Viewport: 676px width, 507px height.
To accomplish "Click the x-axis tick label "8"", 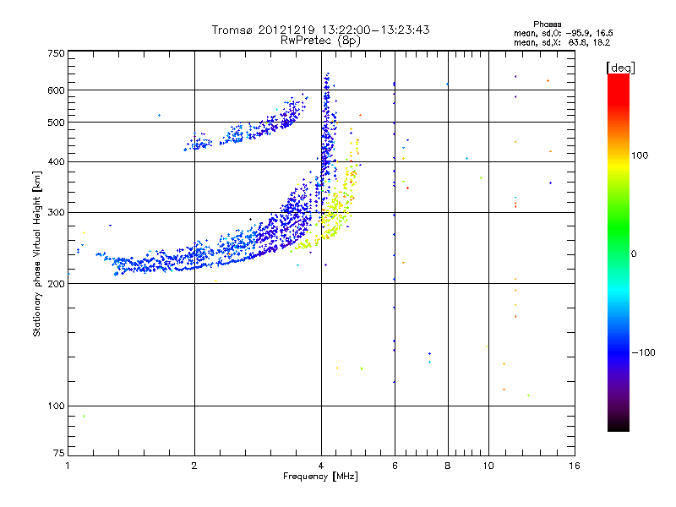I will click(x=448, y=466).
